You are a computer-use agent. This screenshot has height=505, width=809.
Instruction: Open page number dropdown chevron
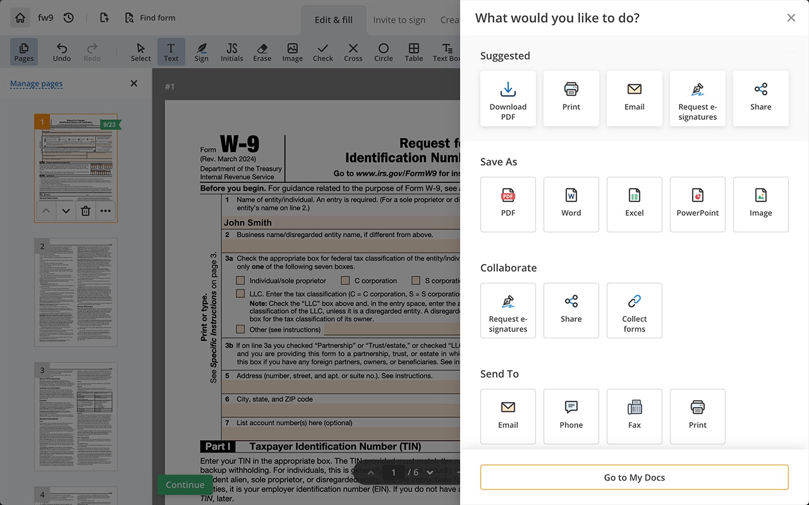(430, 472)
